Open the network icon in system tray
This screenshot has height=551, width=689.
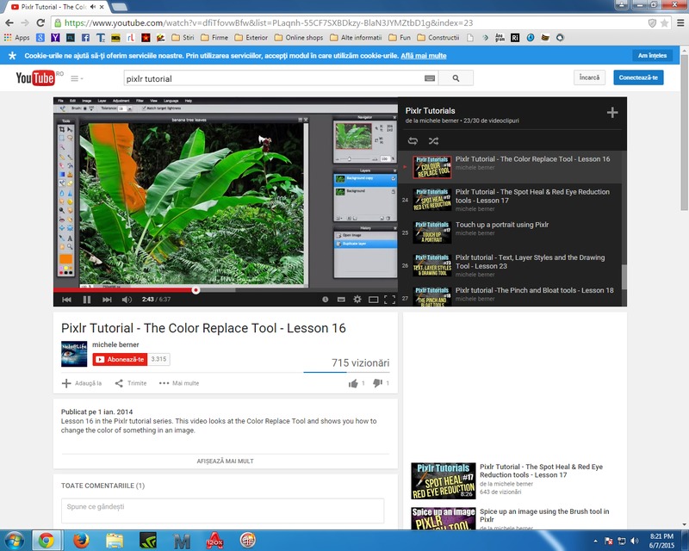621,541
